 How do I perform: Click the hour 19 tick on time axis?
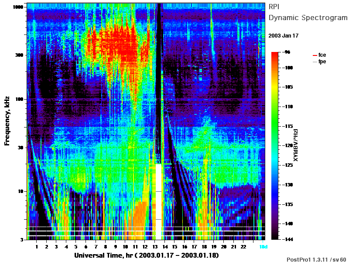tap(214, 247)
